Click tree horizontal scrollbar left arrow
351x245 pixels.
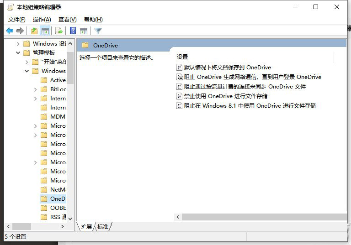click(8, 226)
